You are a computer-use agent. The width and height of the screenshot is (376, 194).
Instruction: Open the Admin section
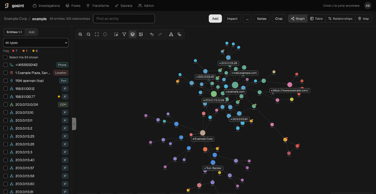[146, 5]
